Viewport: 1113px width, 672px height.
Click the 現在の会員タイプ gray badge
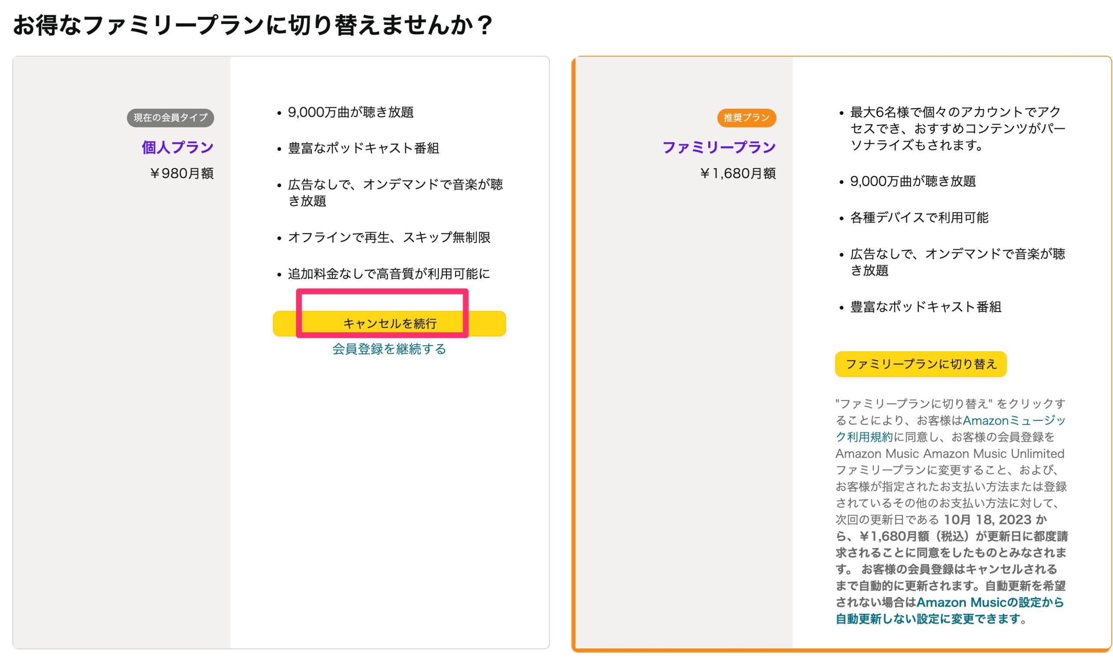pos(170,118)
